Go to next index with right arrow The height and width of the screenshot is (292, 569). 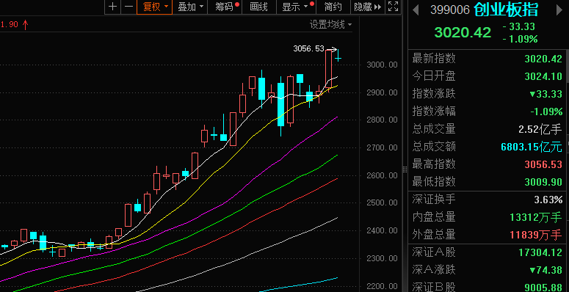click(559, 10)
